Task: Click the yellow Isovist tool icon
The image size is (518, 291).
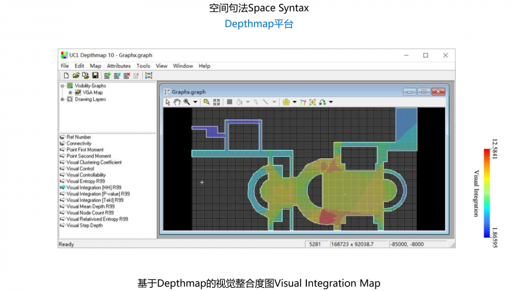Action: click(x=286, y=102)
